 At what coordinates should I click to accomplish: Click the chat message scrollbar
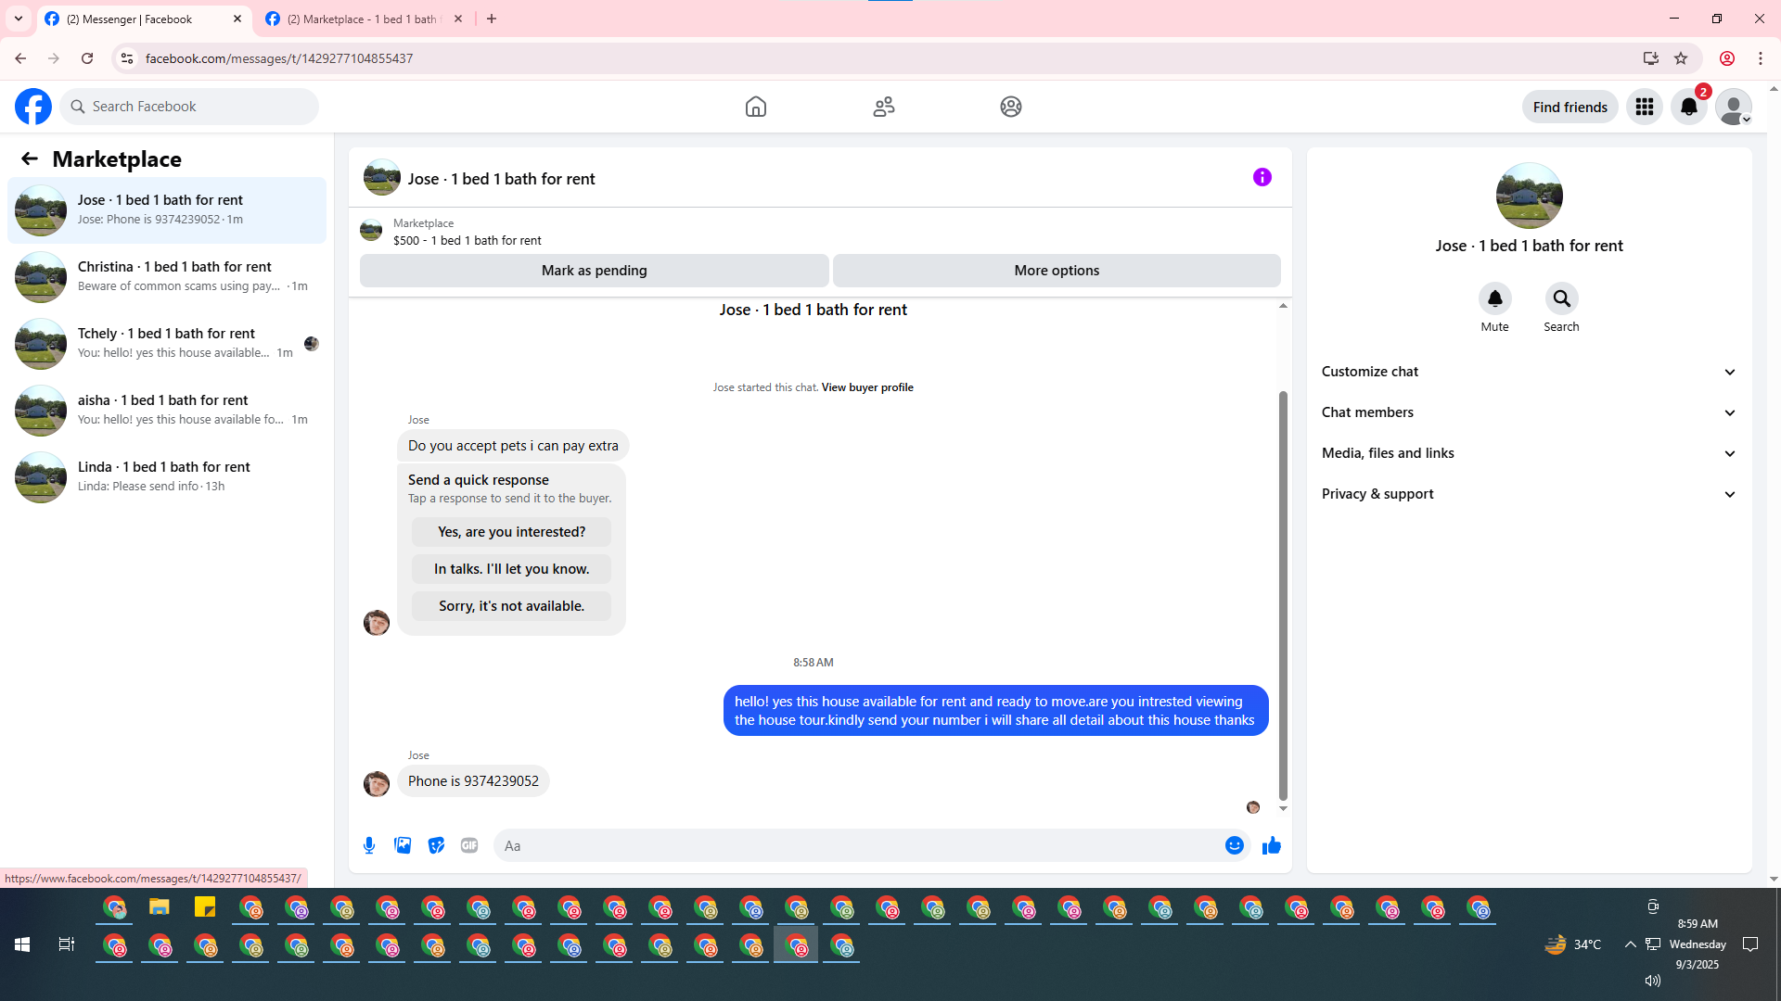(x=1283, y=594)
